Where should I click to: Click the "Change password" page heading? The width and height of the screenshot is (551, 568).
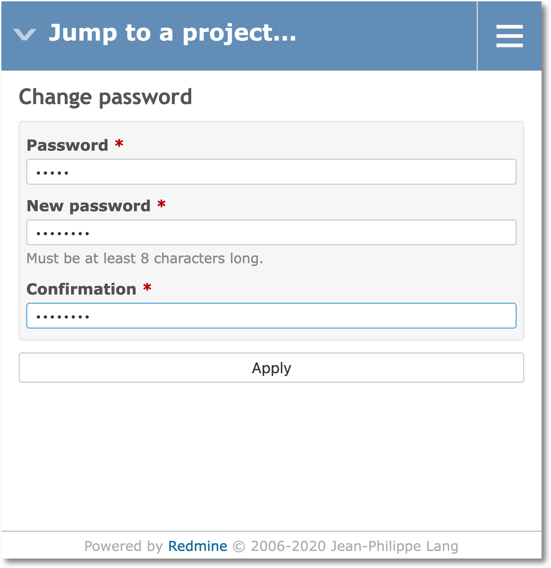105,97
